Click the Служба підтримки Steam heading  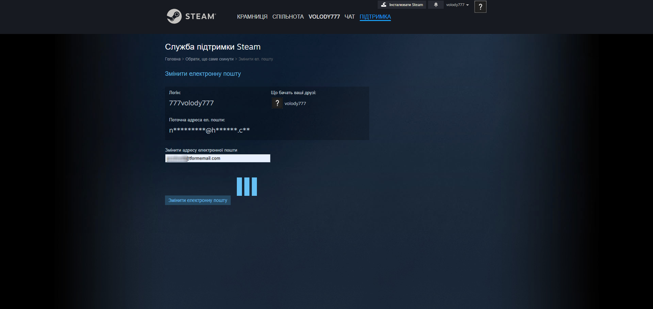(x=213, y=47)
